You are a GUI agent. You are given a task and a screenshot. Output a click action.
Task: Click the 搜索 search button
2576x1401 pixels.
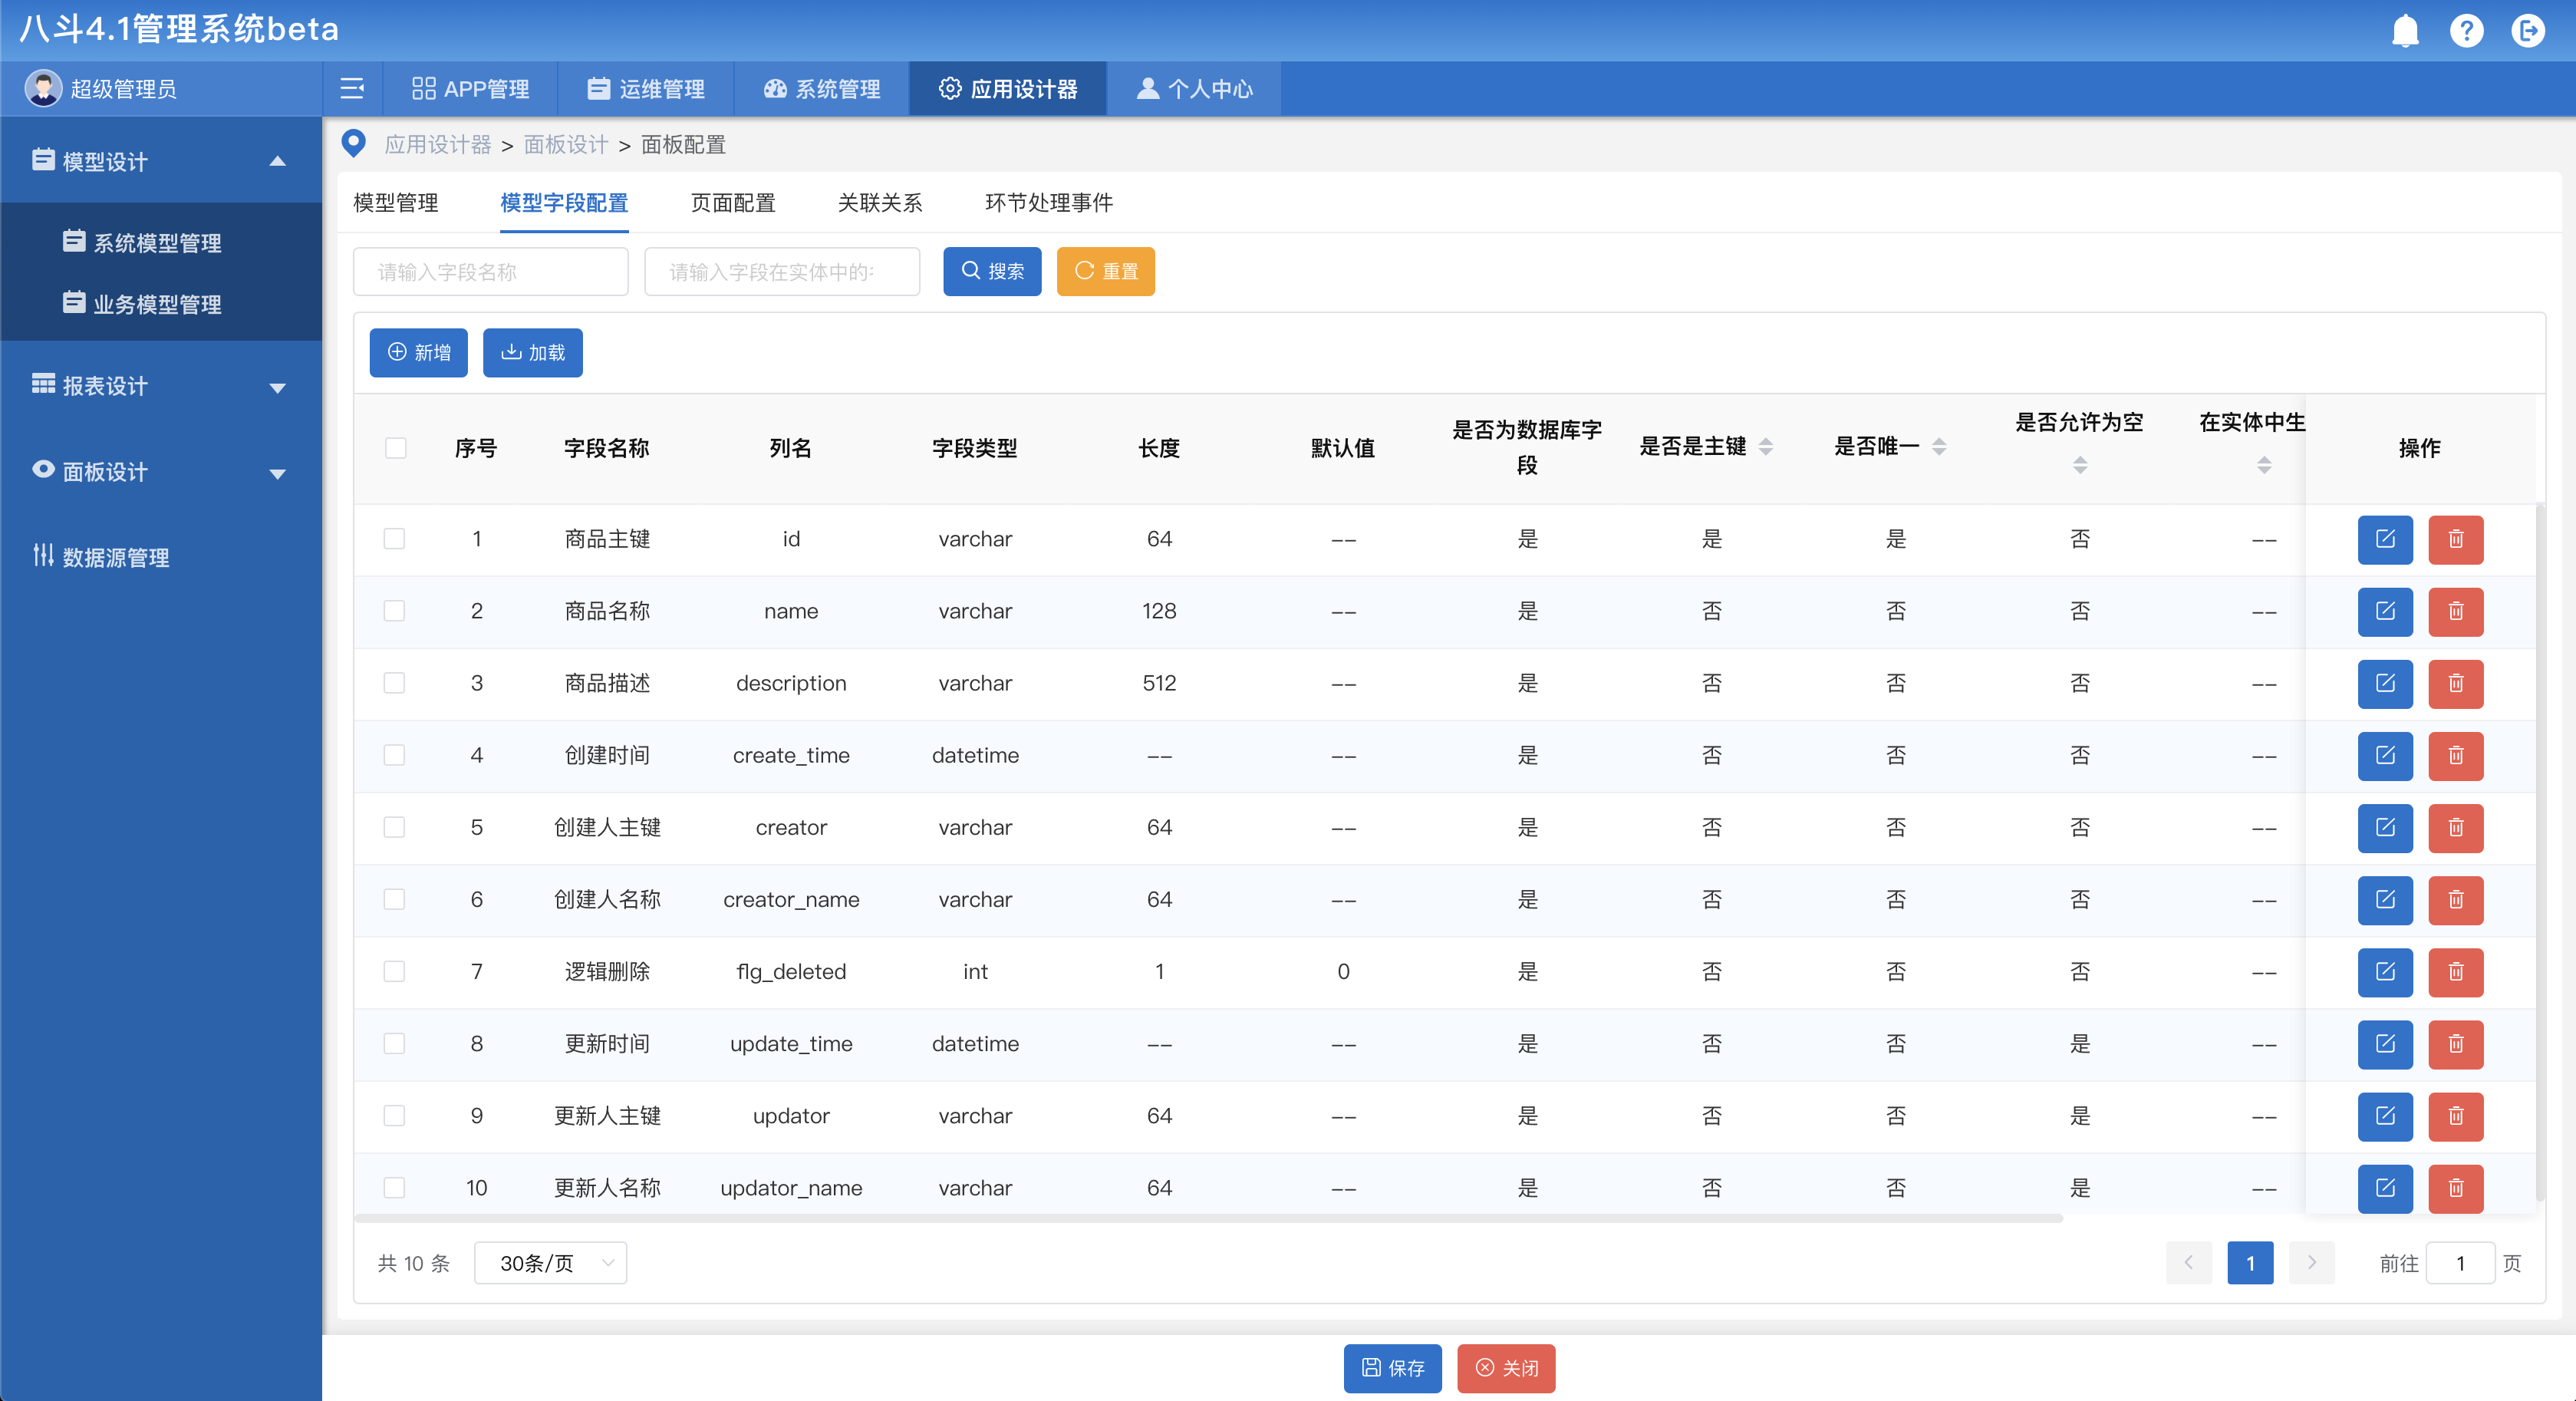[x=992, y=271]
